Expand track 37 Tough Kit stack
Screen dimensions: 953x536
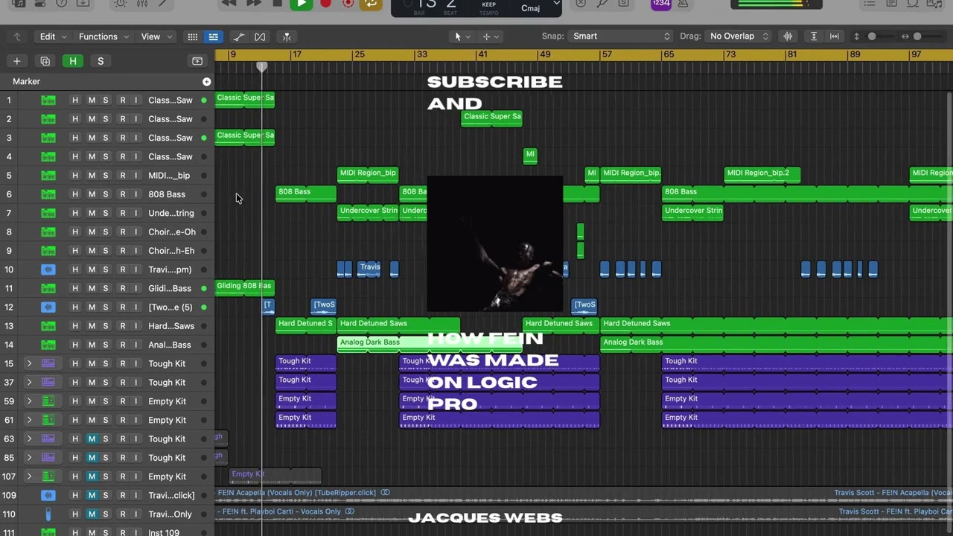pyautogui.click(x=29, y=383)
